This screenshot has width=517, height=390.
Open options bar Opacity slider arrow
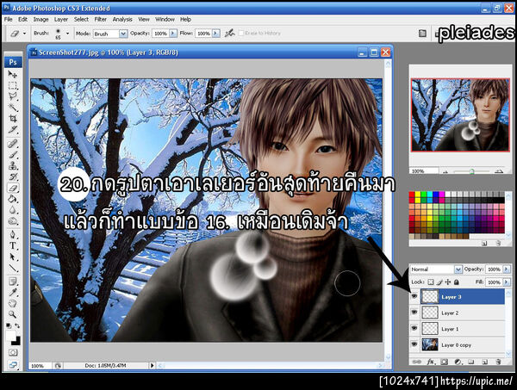click(173, 34)
